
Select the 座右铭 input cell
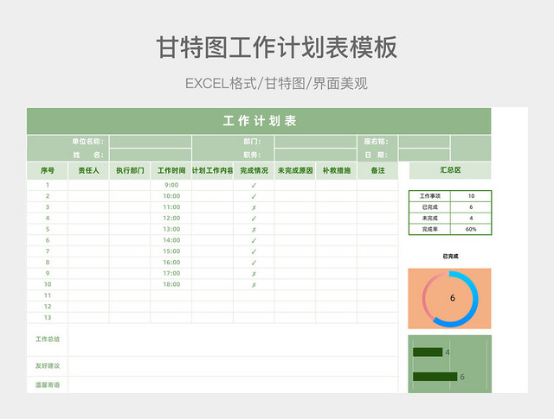424,142
